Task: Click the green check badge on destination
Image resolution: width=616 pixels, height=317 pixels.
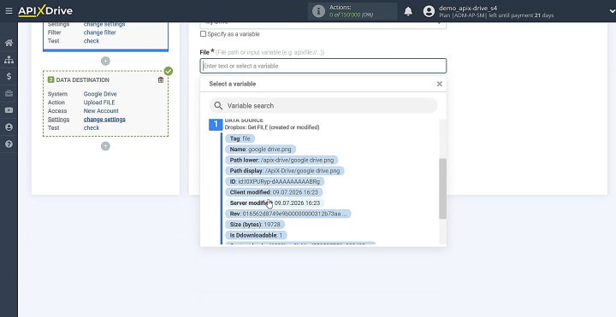Action: [169, 71]
